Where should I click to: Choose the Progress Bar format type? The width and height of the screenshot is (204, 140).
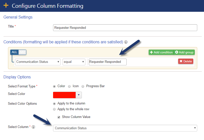coord(83,86)
